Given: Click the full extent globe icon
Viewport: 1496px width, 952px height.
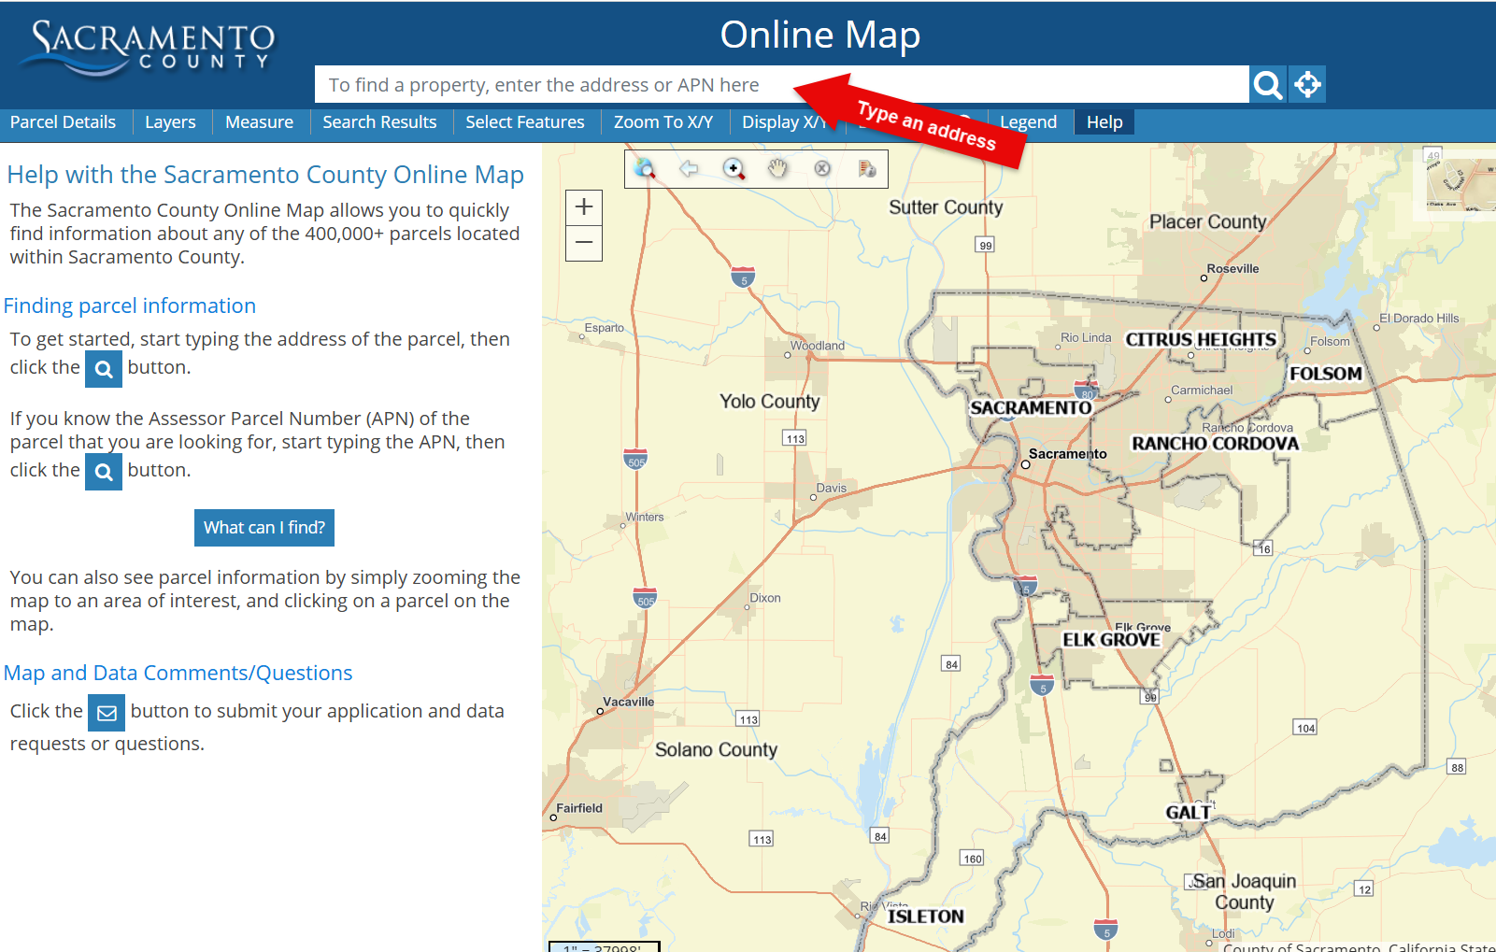Looking at the screenshot, I should (644, 168).
